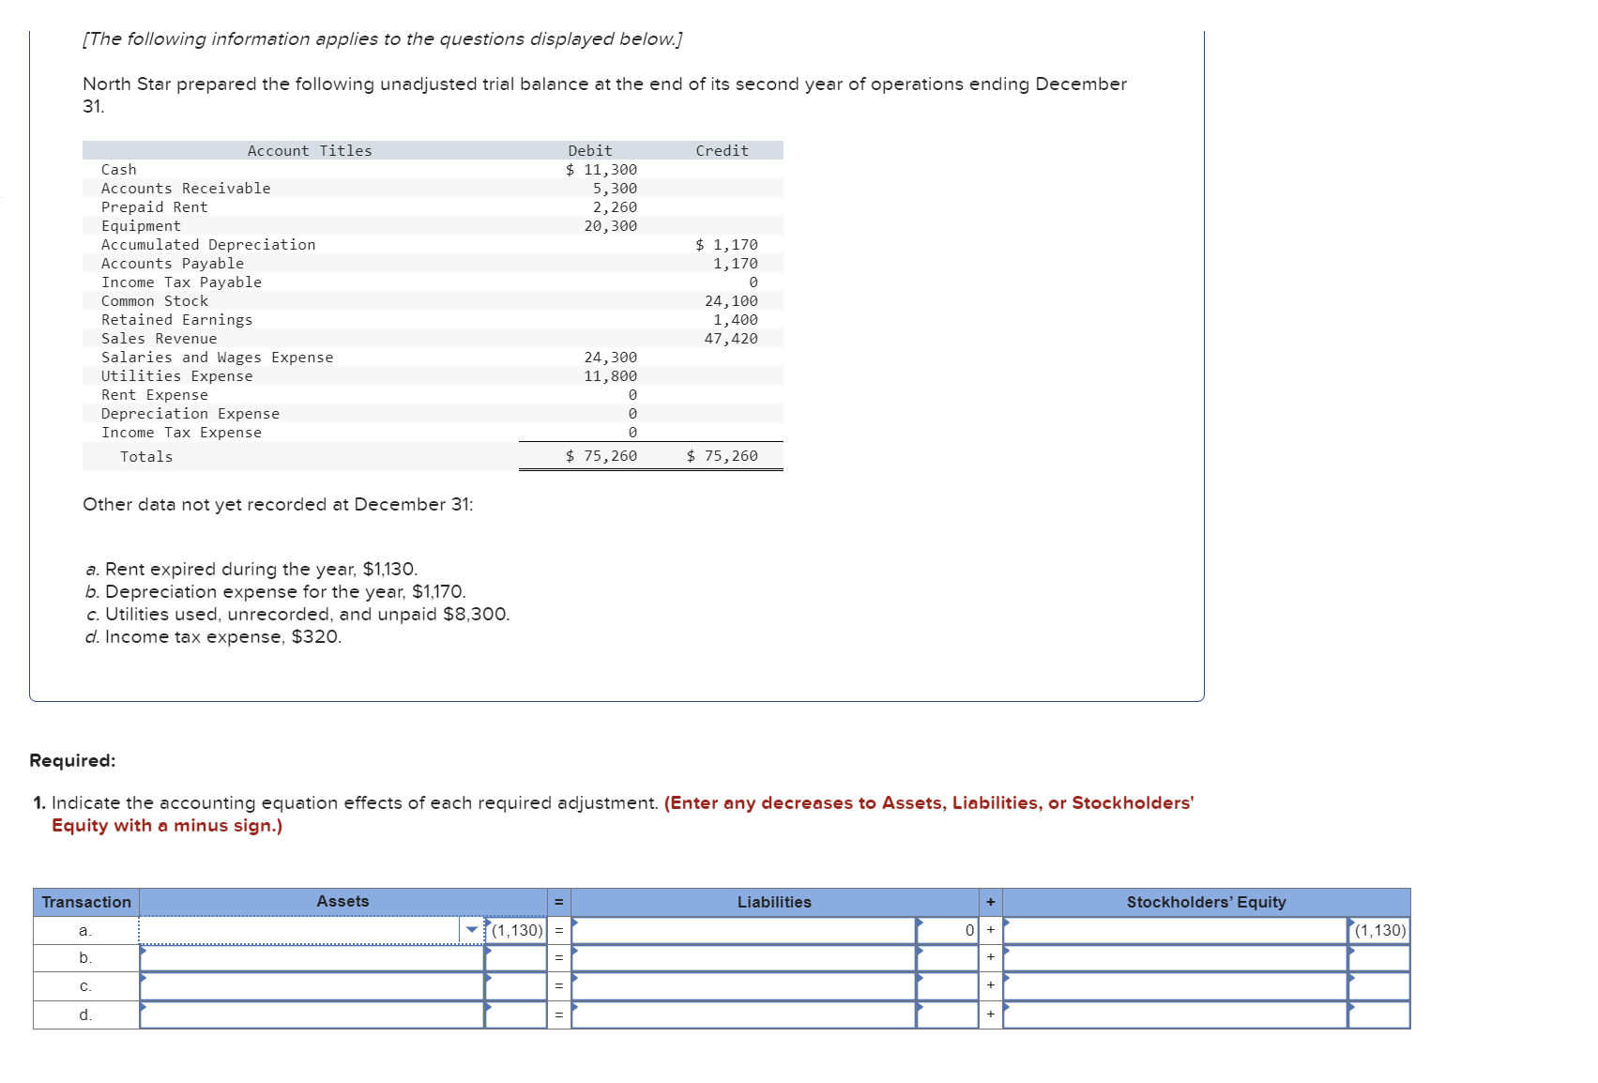Screen dimensions: 1598x1083
Task: Click transaction label b. in the answer table
Action: [x=85, y=958]
